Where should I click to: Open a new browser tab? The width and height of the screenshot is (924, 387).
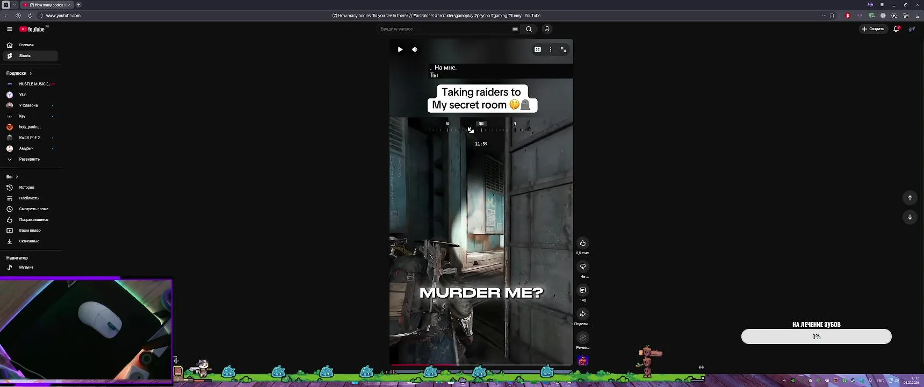tap(78, 5)
